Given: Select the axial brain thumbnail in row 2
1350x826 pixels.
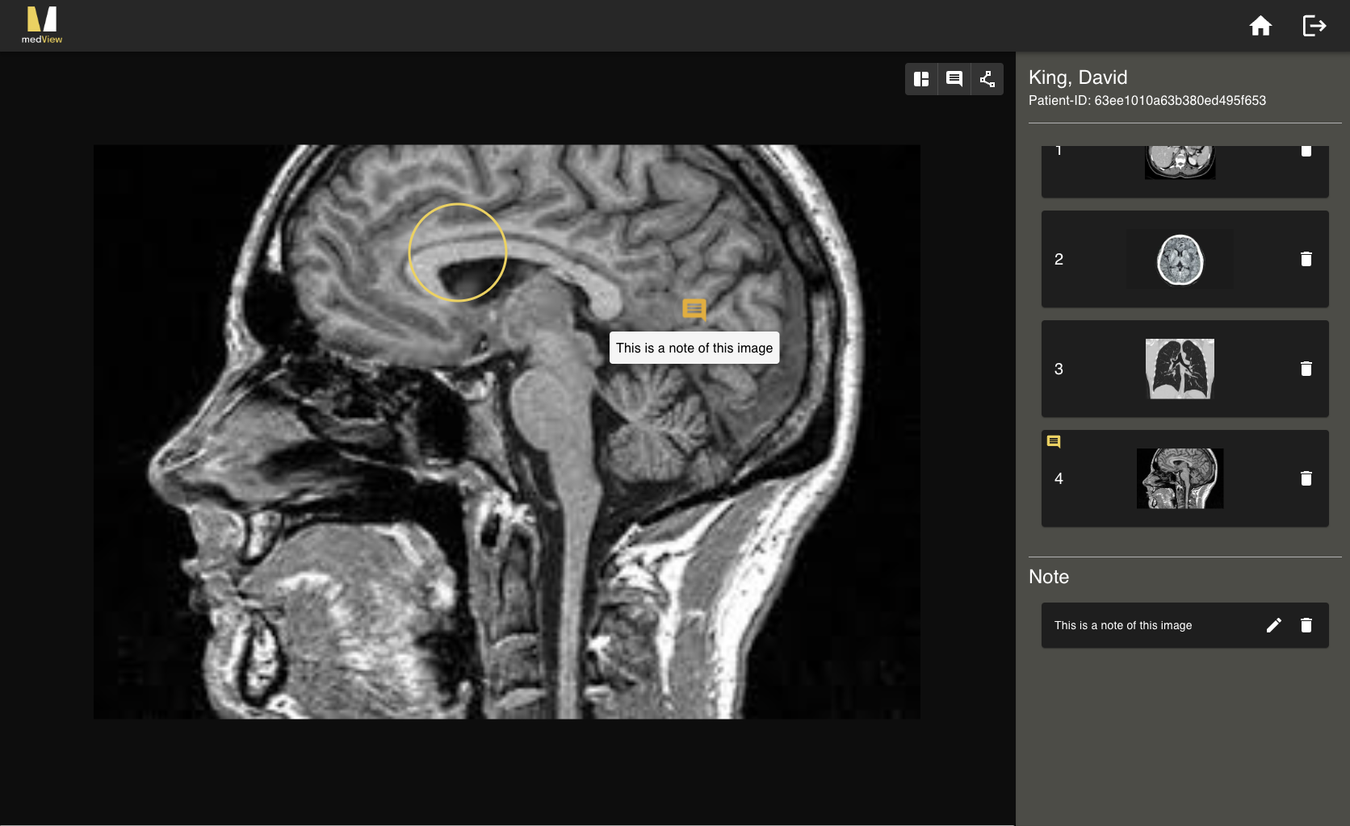Looking at the screenshot, I should (x=1180, y=260).
